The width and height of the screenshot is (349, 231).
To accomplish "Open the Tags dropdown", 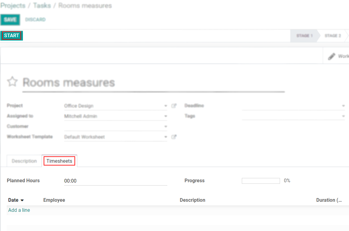I will (343, 116).
